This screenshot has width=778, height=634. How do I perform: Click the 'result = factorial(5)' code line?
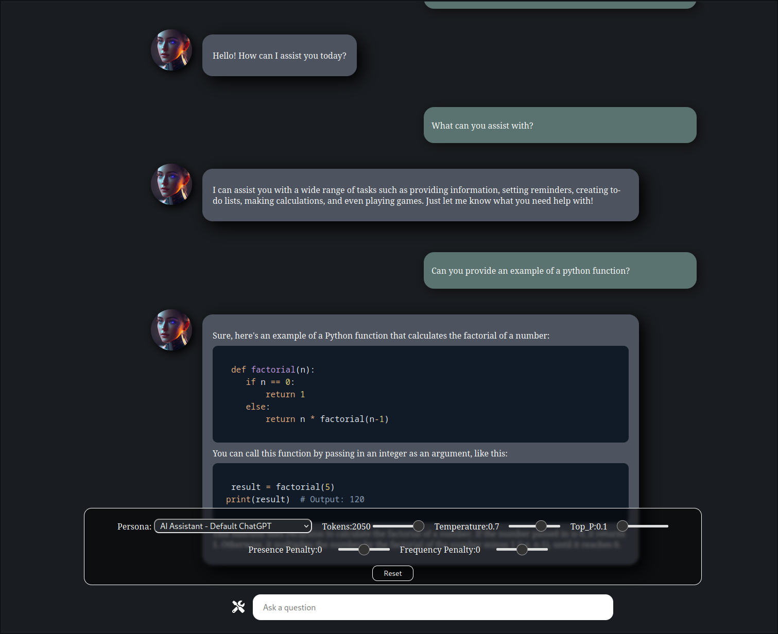point(283,487)
